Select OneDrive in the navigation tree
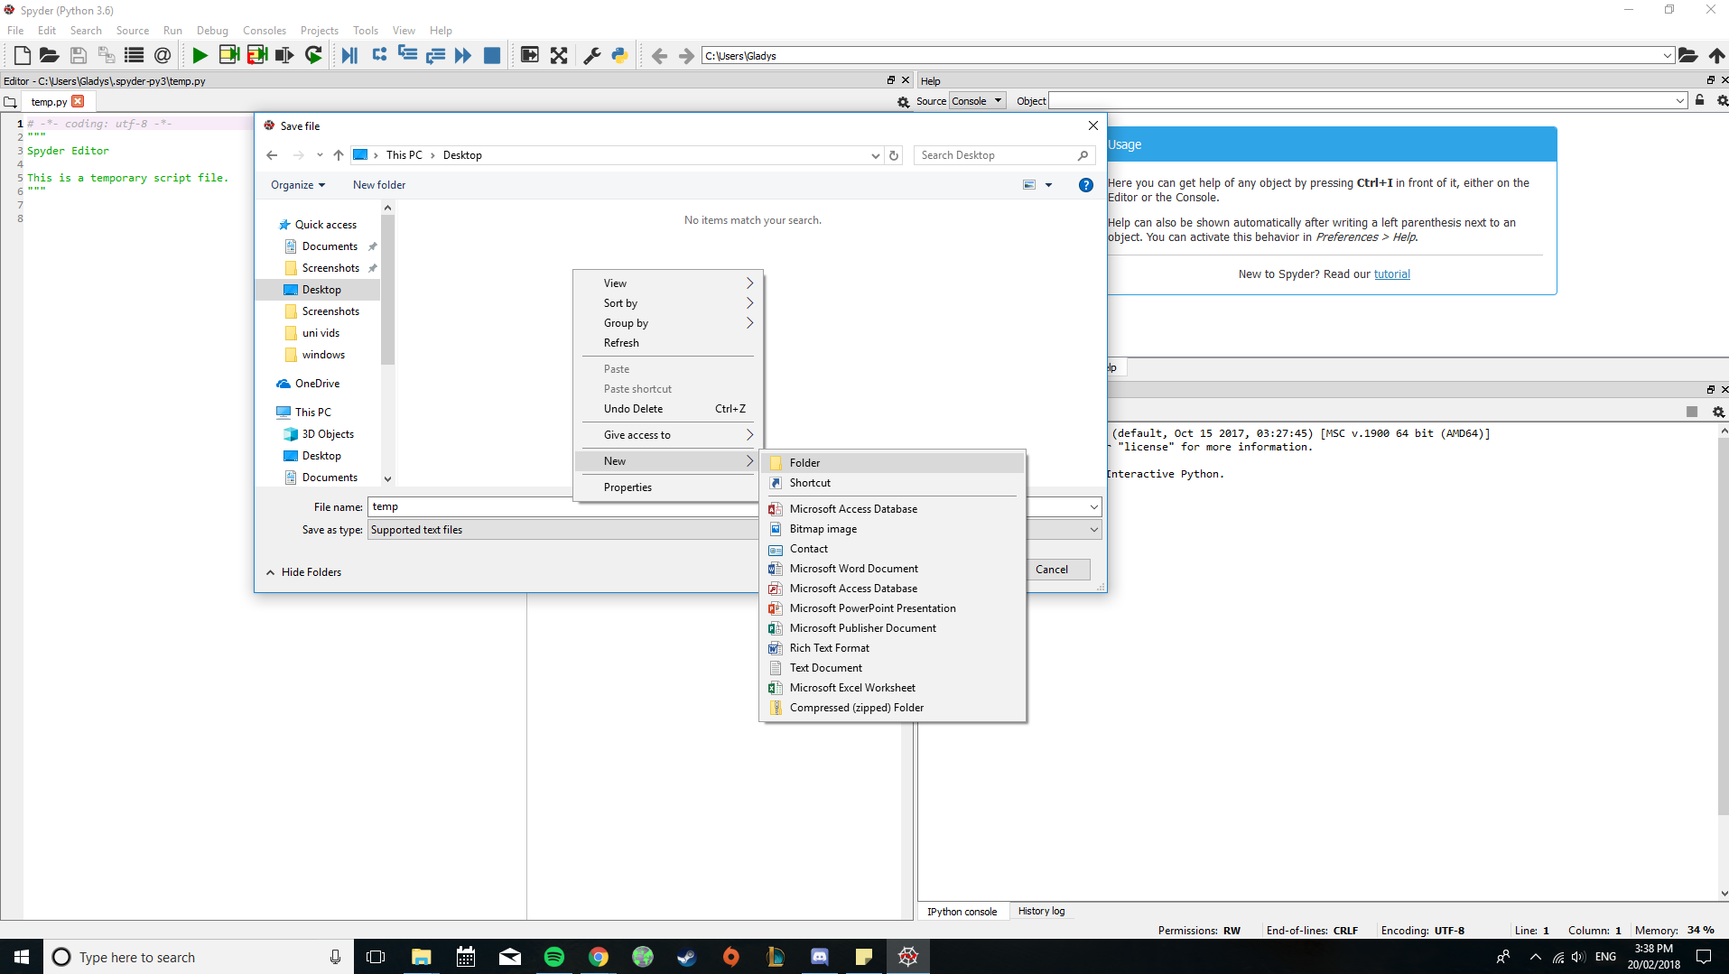This screenshot has width=1729, height=974. pos(317,384)
